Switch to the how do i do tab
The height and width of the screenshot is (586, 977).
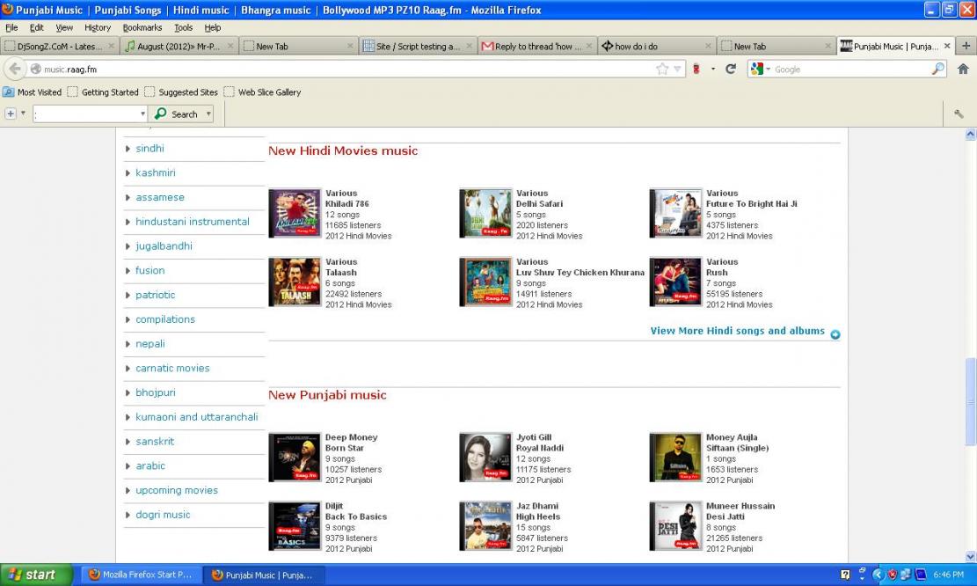tap(656, 46)
